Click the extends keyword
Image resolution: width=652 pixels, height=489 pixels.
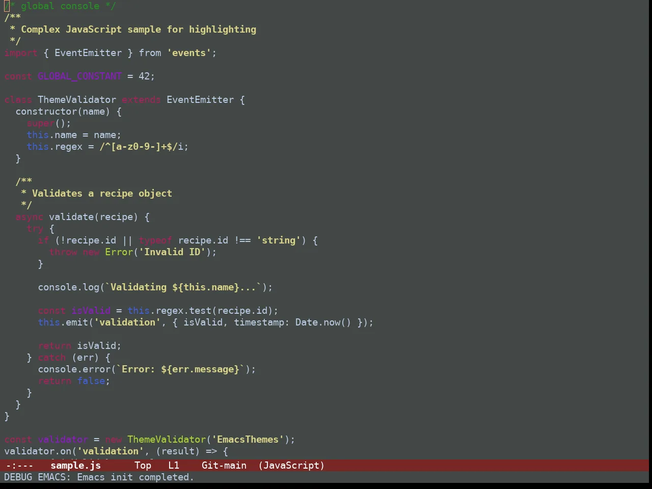(x=141, y=100)
